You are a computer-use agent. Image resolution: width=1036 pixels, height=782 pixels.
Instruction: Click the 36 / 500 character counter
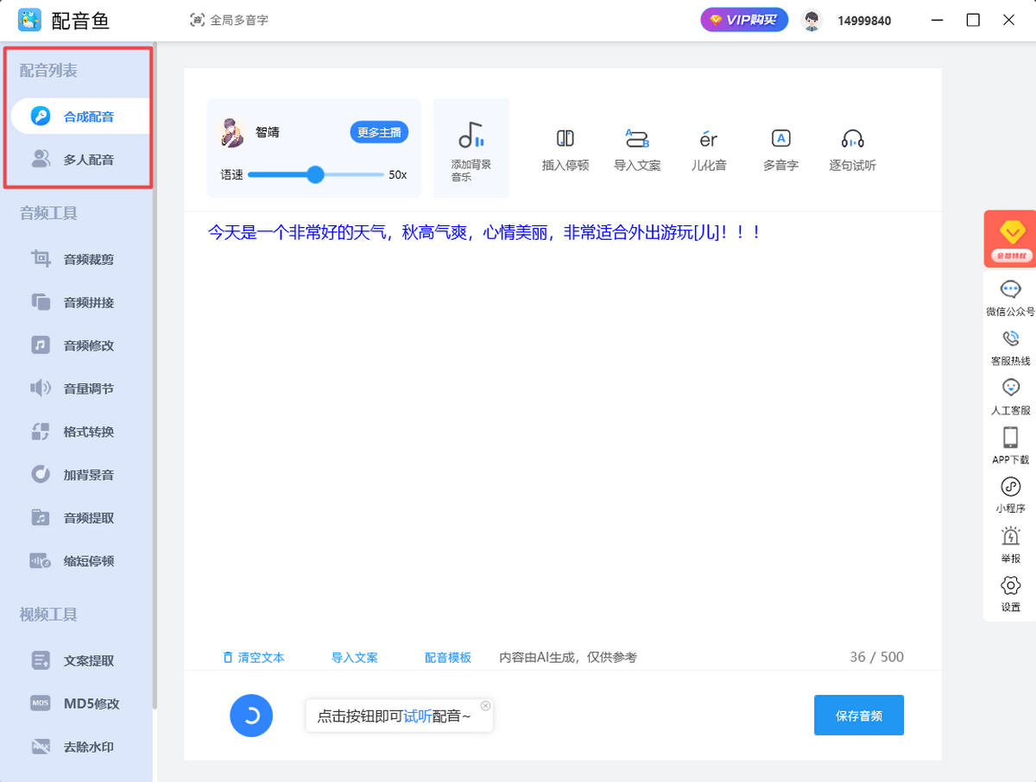876,657
